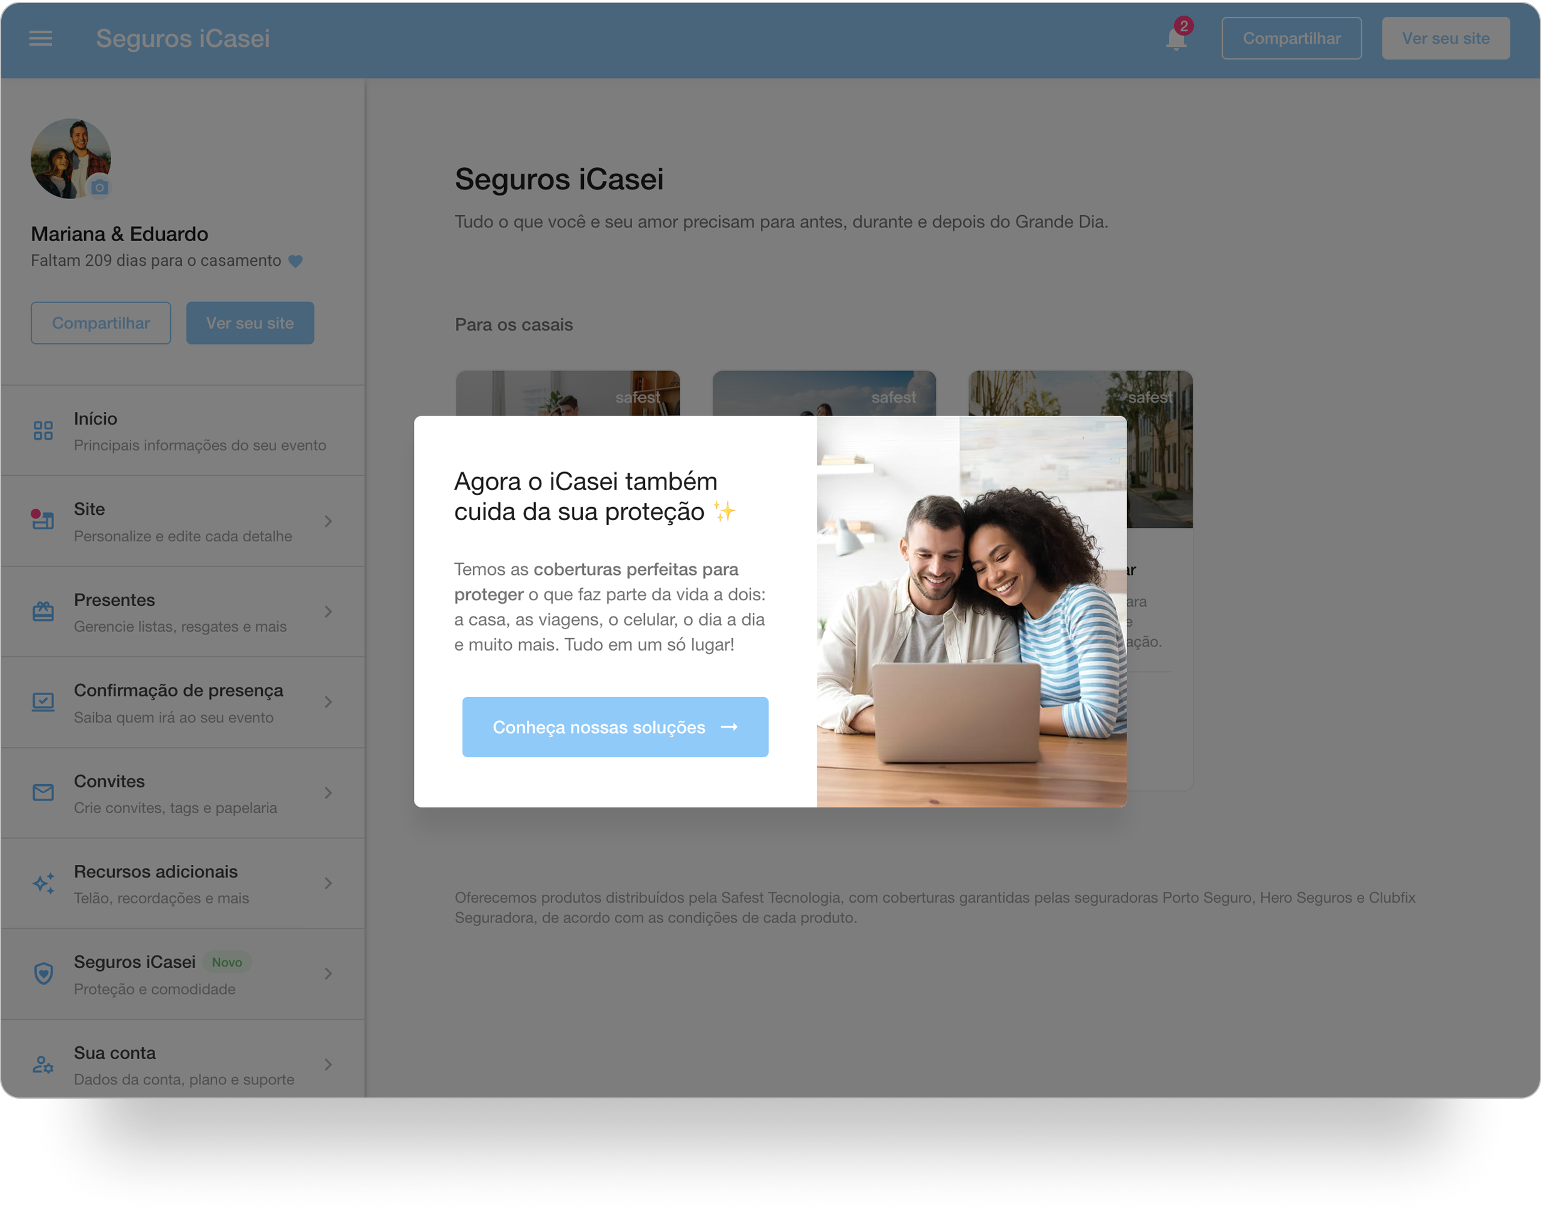Open Sua conta menu item
This screenshot has width=1541, height=1219.
click(183, 1059)
